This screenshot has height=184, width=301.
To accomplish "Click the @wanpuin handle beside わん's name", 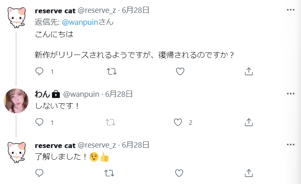I will [x=81, y=94].
